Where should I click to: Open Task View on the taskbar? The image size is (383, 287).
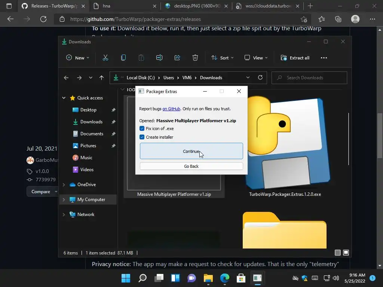click(x=159, y=278)
